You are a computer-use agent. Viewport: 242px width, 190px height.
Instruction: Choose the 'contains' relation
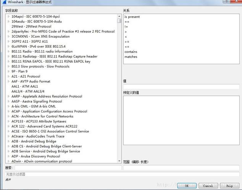pyautogui.click(x=131, y=52)
